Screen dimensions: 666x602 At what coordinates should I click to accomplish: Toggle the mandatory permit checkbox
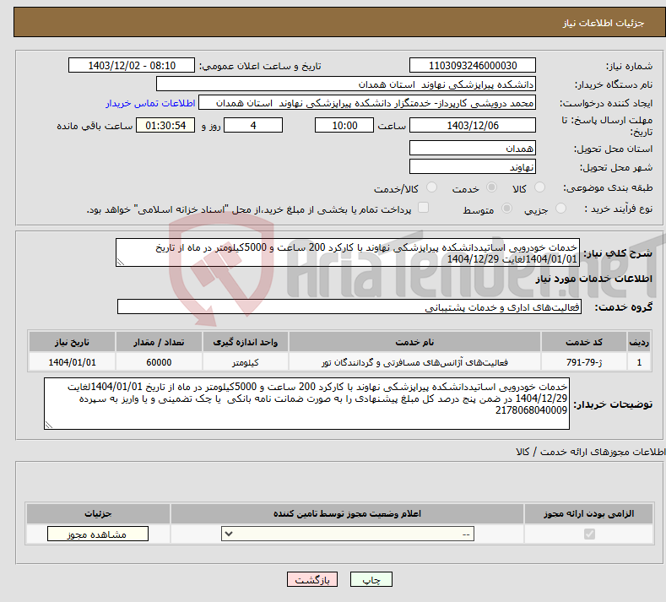coord(589,534)
